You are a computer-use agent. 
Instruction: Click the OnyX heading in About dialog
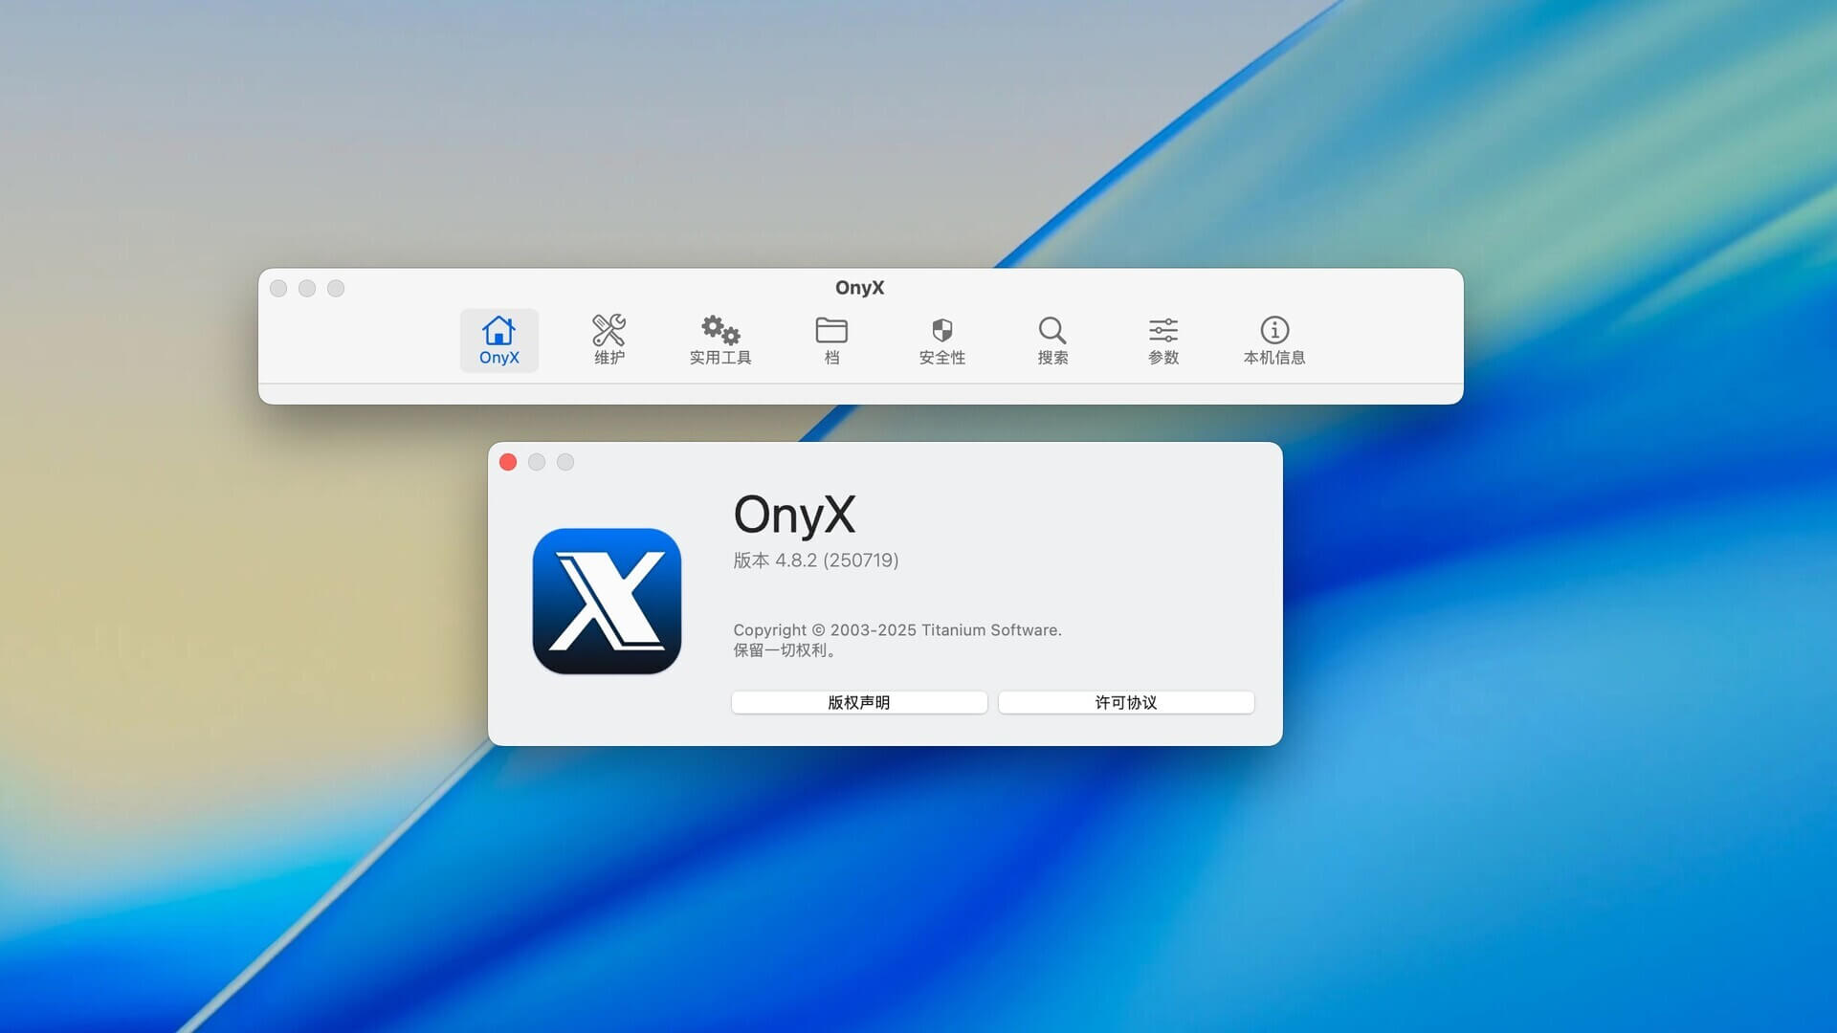(x=794, y=516)
